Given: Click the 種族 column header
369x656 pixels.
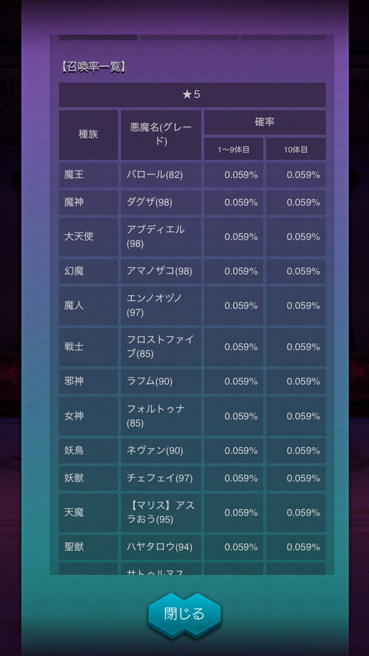Looking at the screenshot, I should coord(89,134).
